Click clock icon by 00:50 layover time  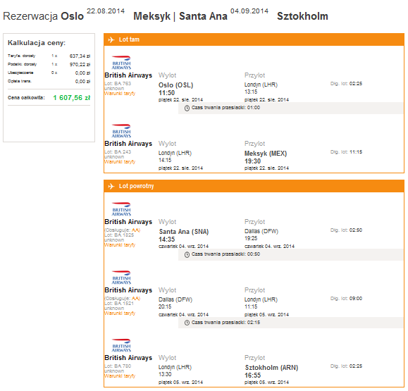(187, 255)
